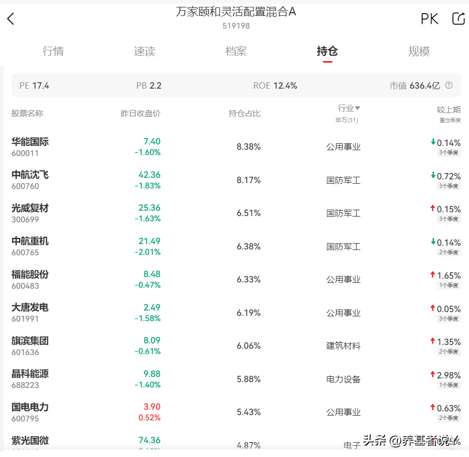The image size is (469, 457).
Task: Tap the share icon at top right
Action: pyautogui.click(x=458, y=19)
